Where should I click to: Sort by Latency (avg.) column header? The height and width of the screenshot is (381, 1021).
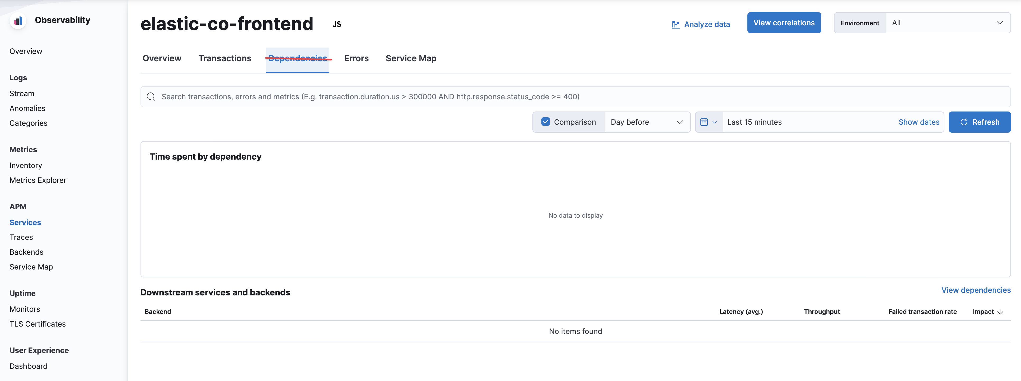click(x=741, y=312)
